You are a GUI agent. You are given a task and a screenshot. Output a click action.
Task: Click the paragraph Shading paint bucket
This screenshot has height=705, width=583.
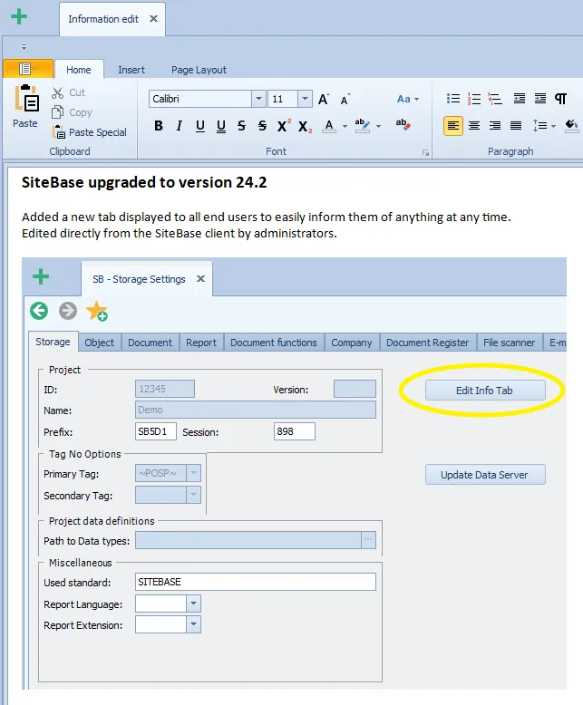[x=571, y=125]
